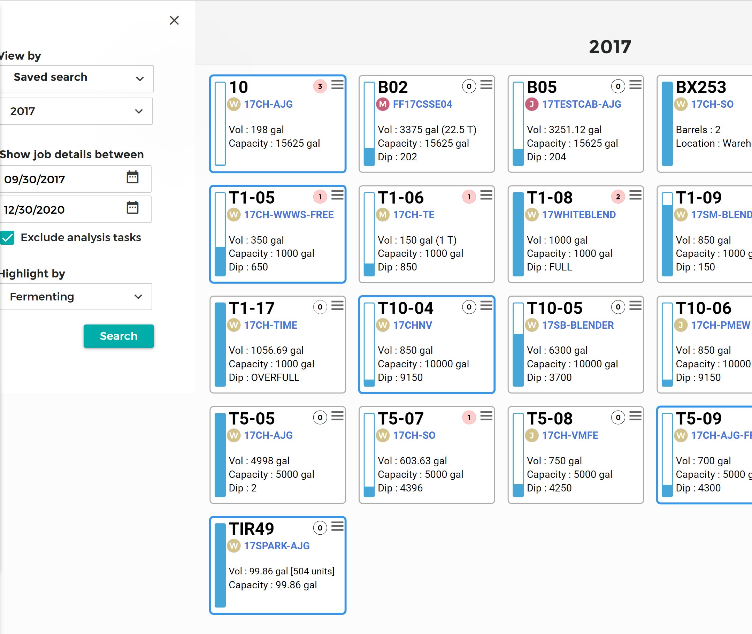Click the Dip : OVERFULL text on T1-17
The width and height of the screenshot is (752, 634).
[x=264, y=377]
